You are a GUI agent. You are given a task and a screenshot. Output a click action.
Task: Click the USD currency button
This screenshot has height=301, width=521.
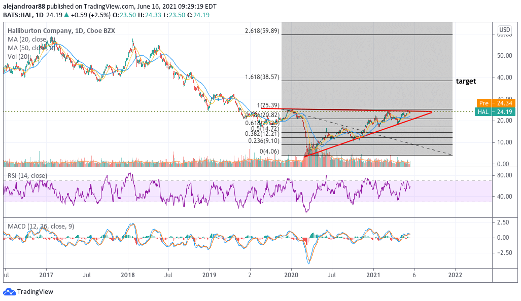click(x=504, y=30)
